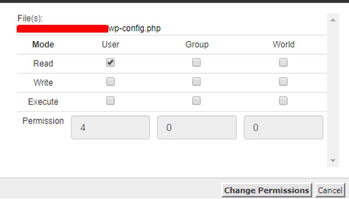Select the World permission digit field
Viewport: 349px width, 199px height.
pyautogui.click(x=283, y=127)
